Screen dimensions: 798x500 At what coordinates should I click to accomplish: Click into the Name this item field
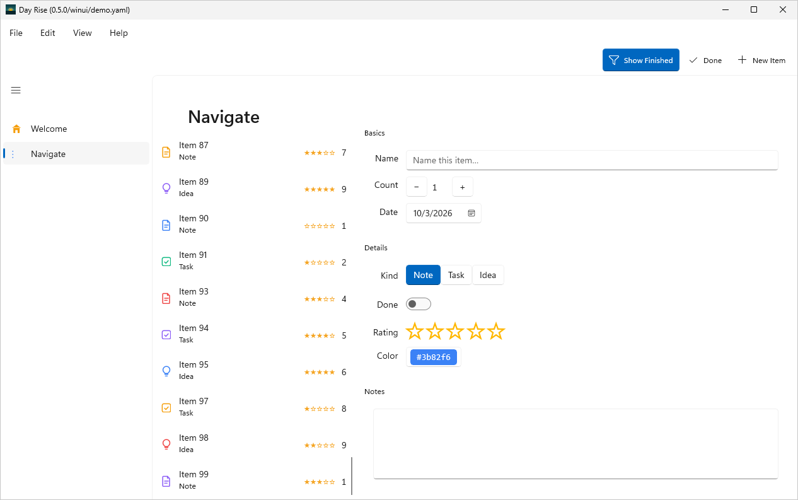pos(592,160)
